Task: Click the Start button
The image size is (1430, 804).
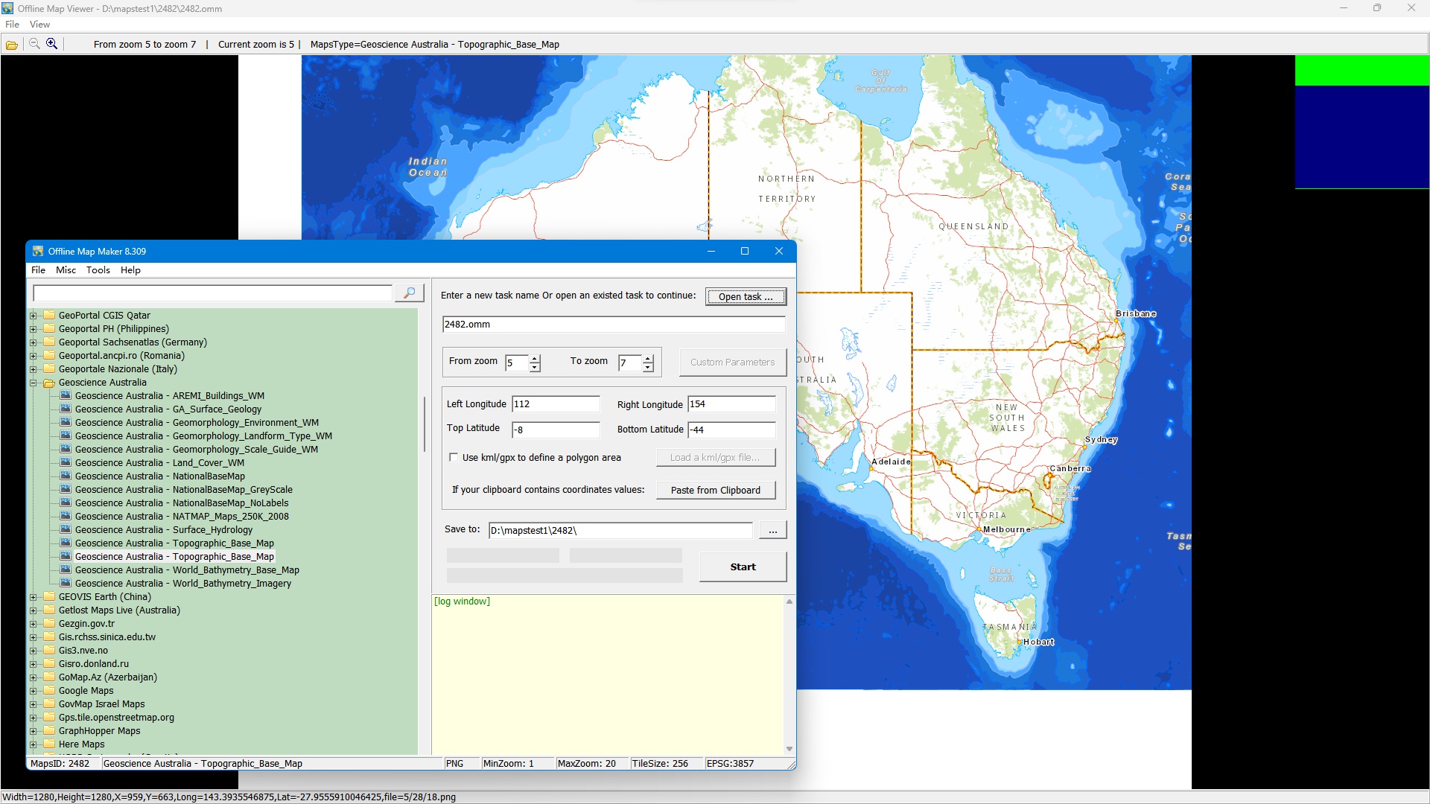Action: 743,567
